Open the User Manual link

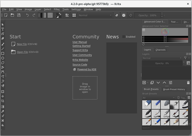pos(79,42)
